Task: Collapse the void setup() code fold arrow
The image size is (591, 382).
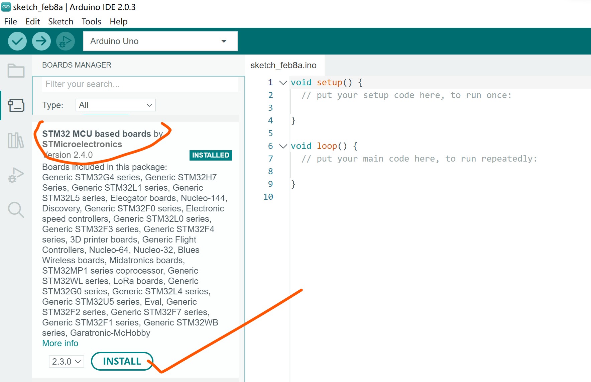Action: click(283, 82)
